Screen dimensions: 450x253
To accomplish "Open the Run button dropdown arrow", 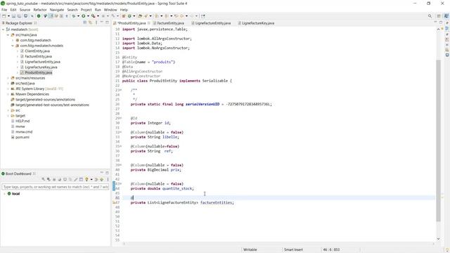I will pos(88,16).
